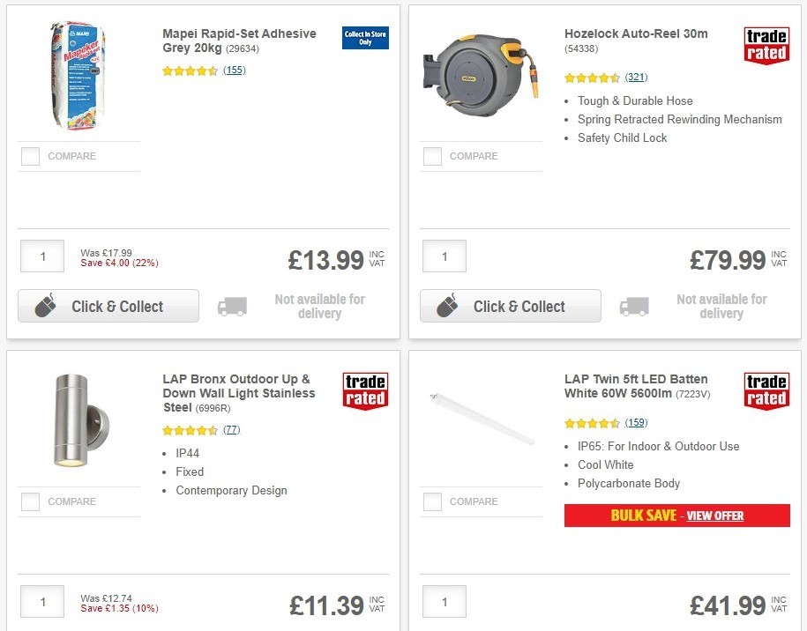Image resolution: width=807 pixels, height=631 pixels.
Task: Click the Trade Rated badge on Hozelock Auto-Reel
Action: click(766, 45)
